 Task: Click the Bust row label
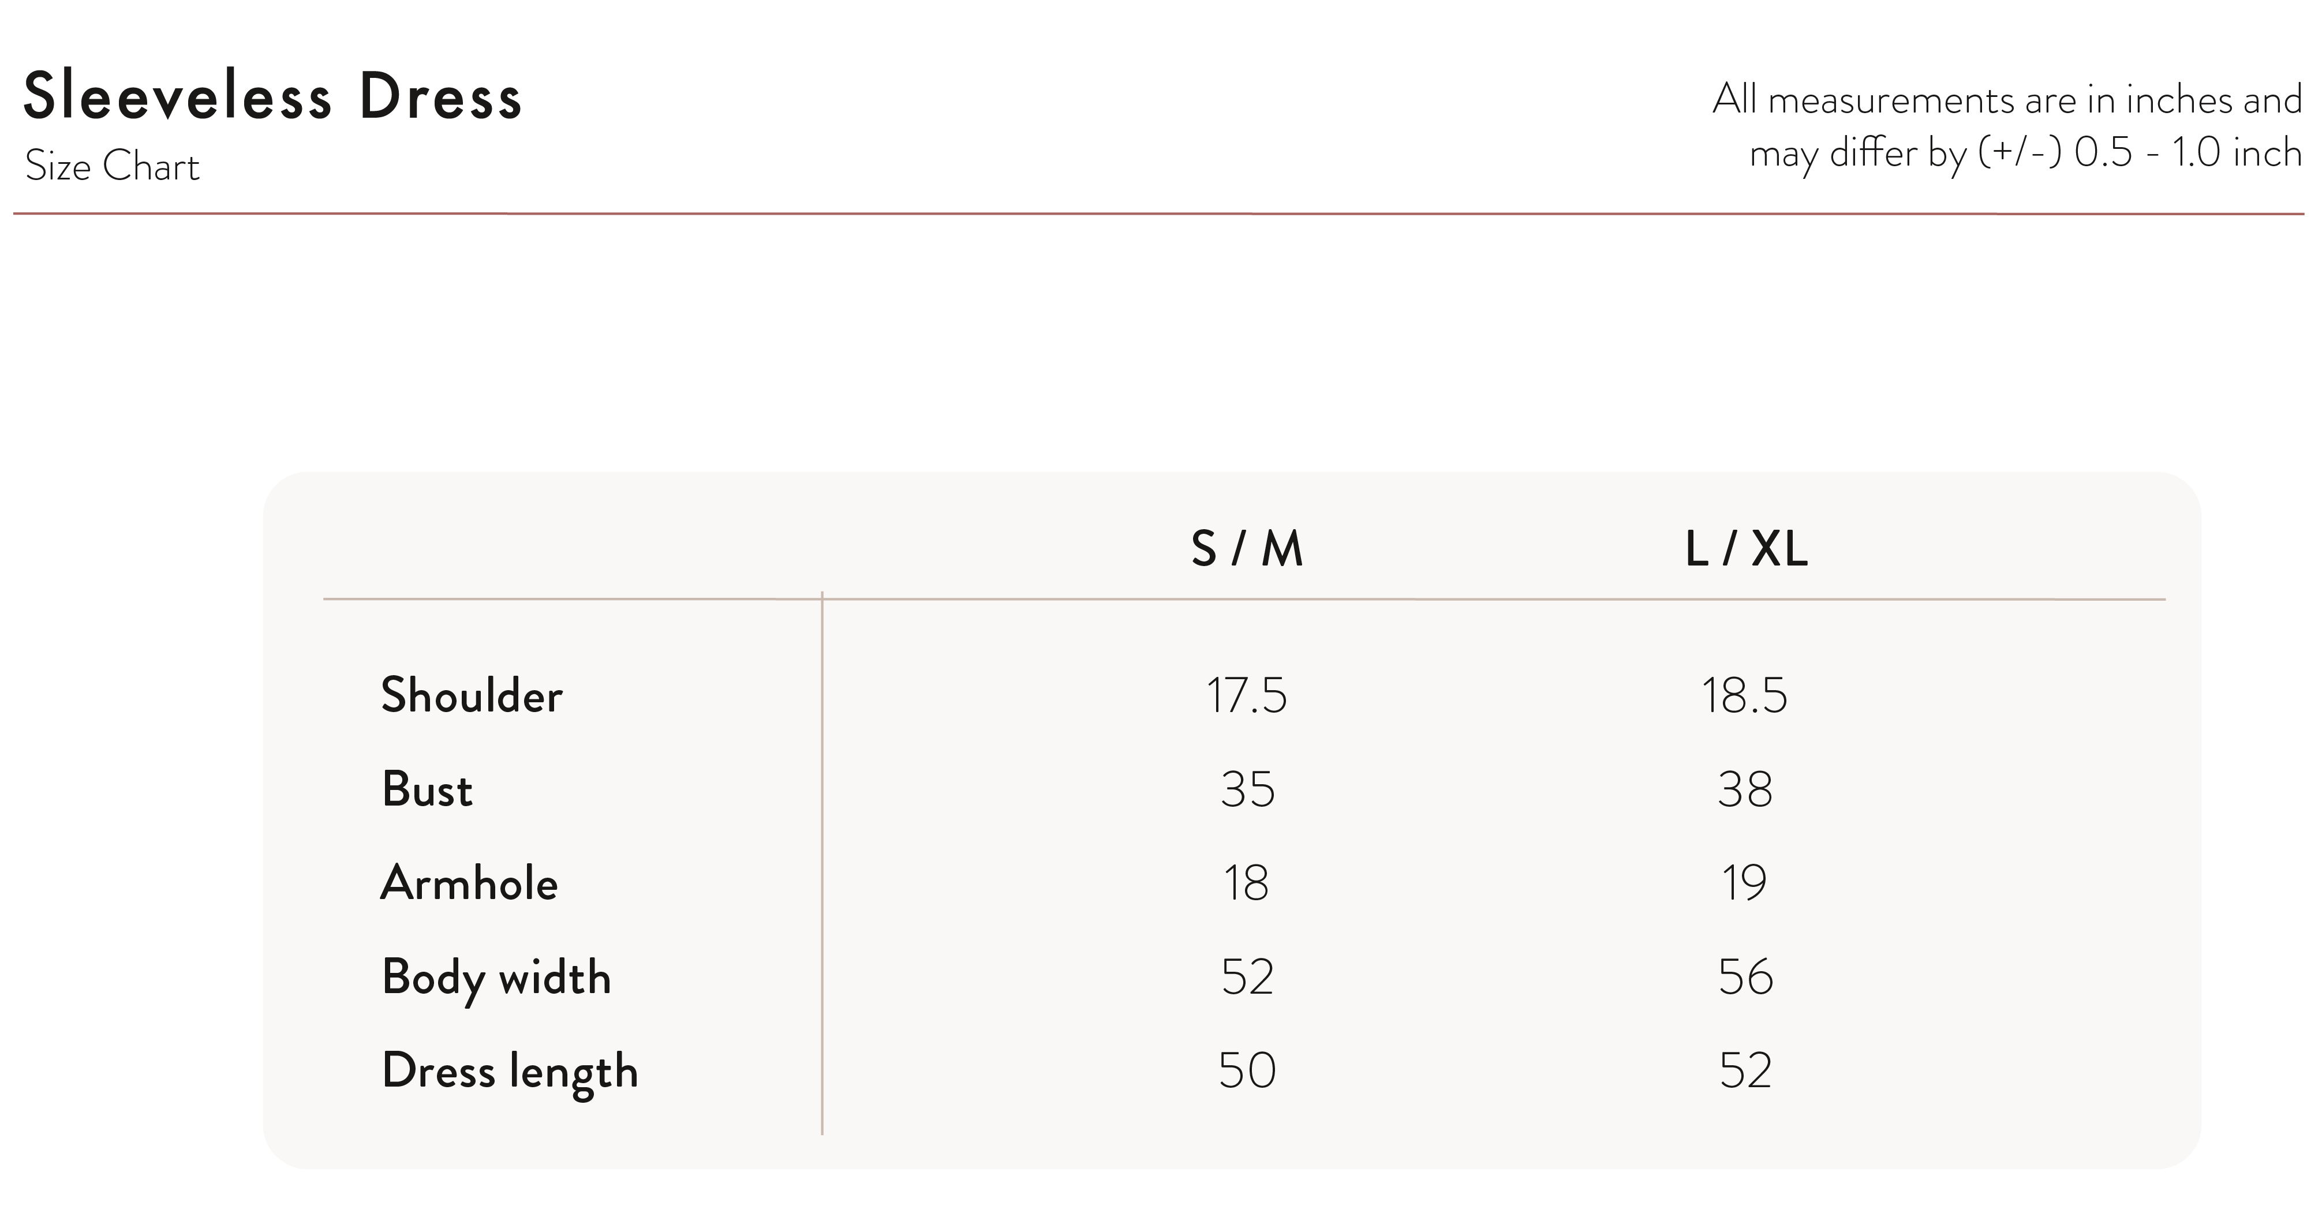[427, 790]
